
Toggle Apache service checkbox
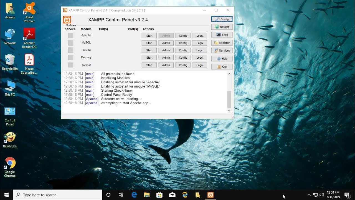[x=71, y=36]
